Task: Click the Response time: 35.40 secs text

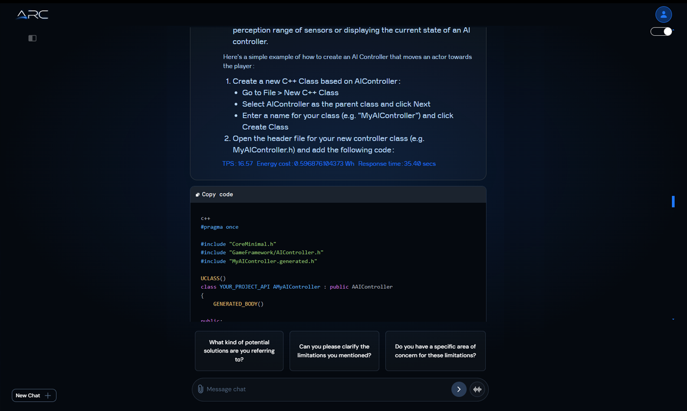Action: (x=397, y=163)
